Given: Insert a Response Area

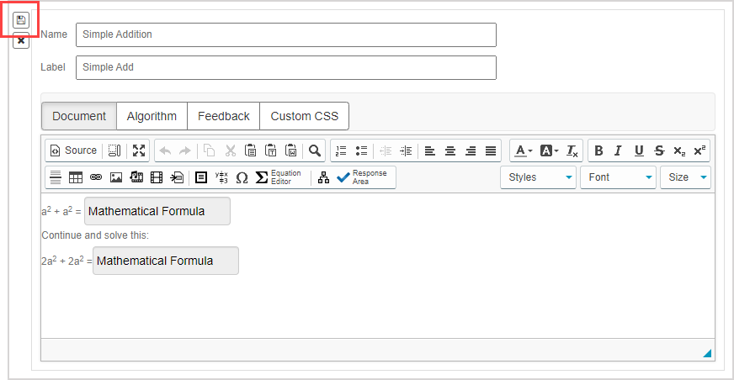Looking at the screenshot, I should click(x=362, y=177).
